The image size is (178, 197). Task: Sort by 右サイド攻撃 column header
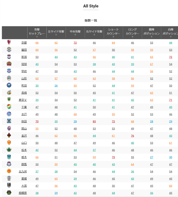coord(94,33)
